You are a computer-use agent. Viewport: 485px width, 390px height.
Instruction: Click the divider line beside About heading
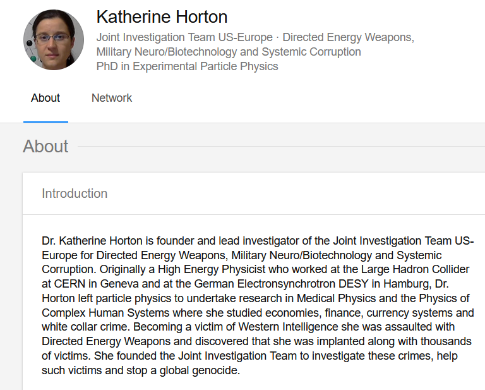[281, 147]
